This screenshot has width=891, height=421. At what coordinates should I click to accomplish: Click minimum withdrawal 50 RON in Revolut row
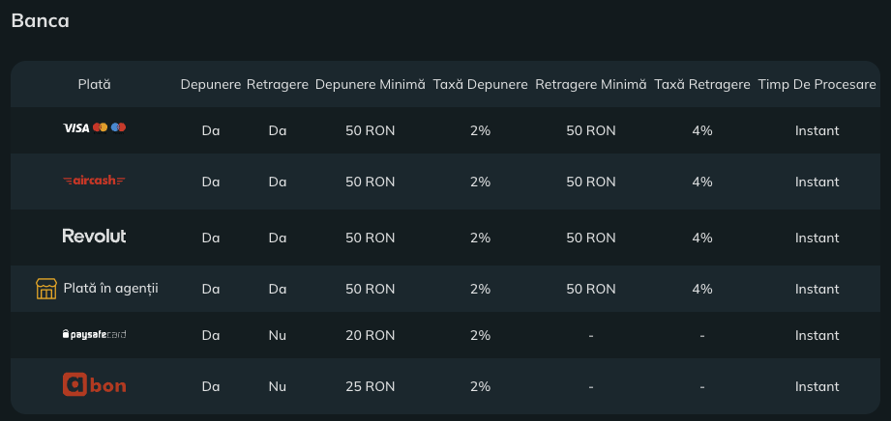click(x=591, y=238)
